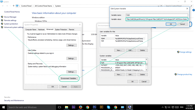Open Remote settings link
The height and width of the screenshot is (110, 195).
(10, 20)
